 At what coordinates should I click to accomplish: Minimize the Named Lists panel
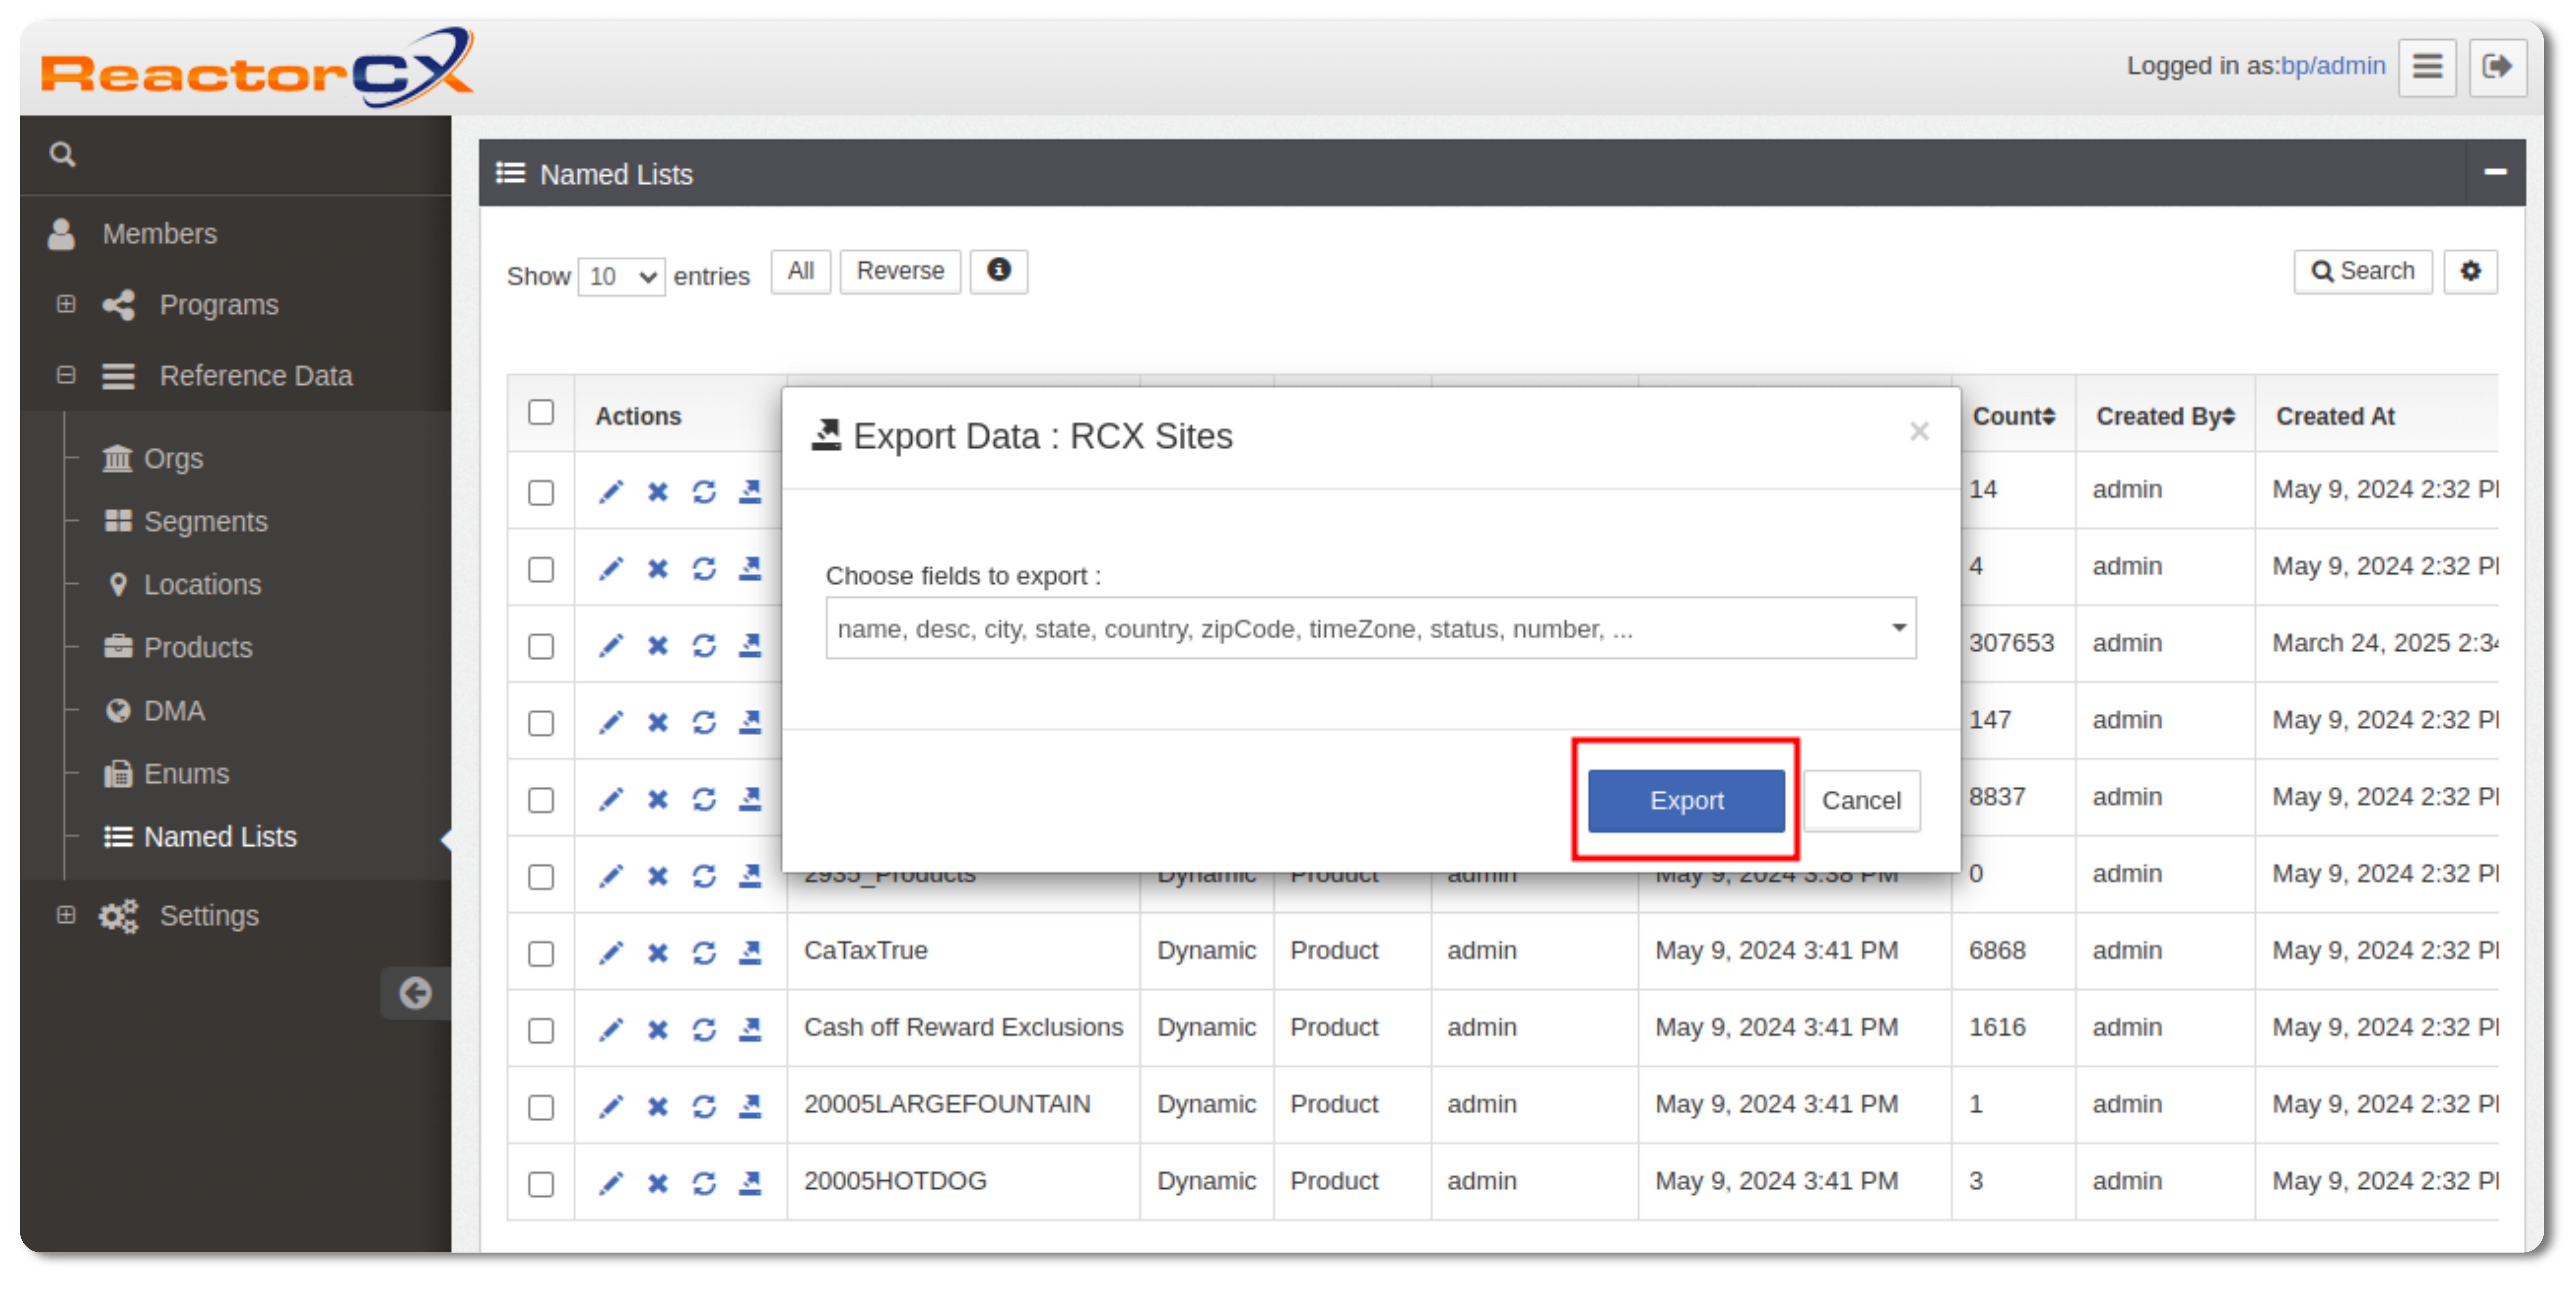[x=2495, y=173]
